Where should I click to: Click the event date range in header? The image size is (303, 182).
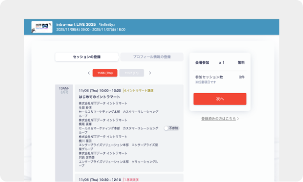(x=91, y=30)
